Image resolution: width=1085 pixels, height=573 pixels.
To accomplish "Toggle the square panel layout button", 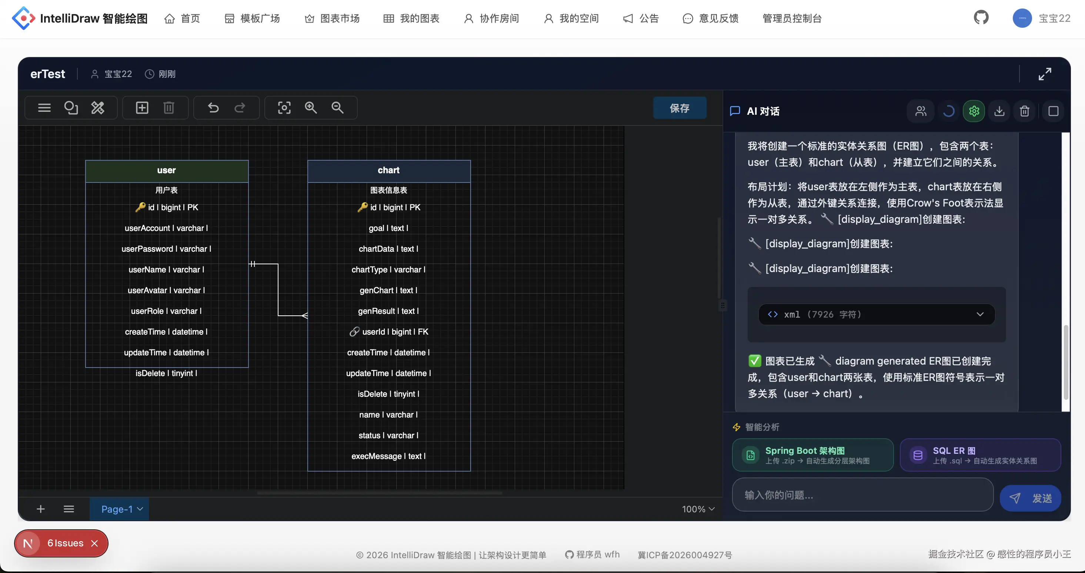I will point(1053,111).
